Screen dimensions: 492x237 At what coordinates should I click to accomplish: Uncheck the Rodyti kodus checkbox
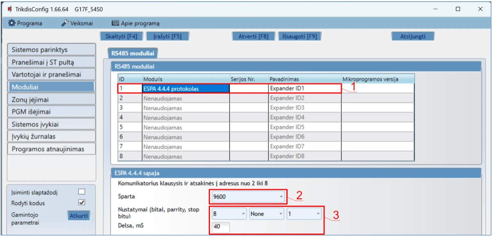point(82,203)
